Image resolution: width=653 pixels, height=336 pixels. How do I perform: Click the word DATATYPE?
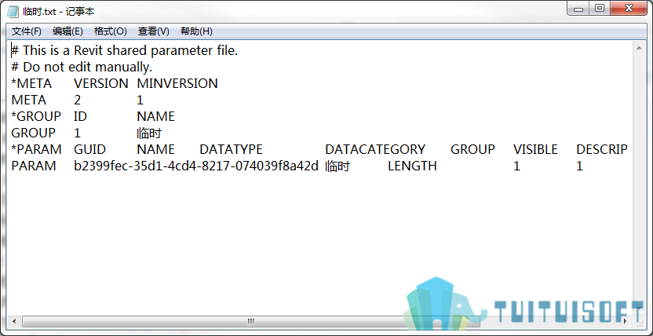click(231, 149)
